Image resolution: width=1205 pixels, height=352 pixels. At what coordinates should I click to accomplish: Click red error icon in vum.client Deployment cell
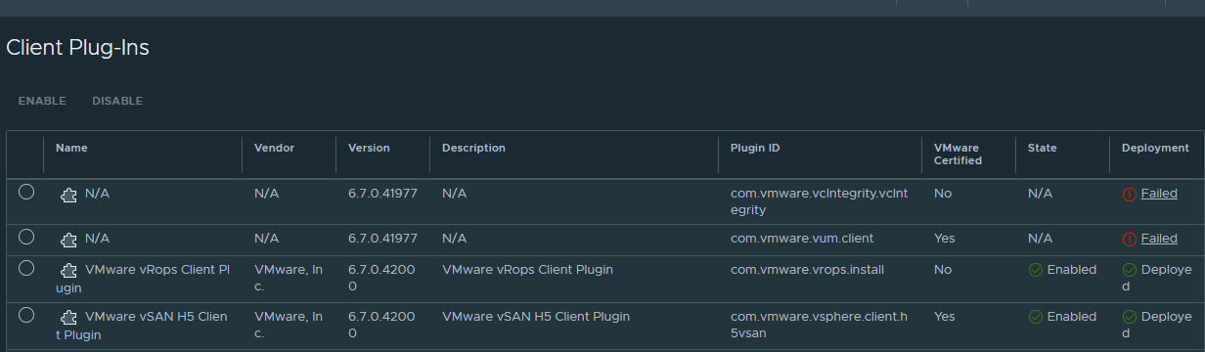tap(1129, 239)
